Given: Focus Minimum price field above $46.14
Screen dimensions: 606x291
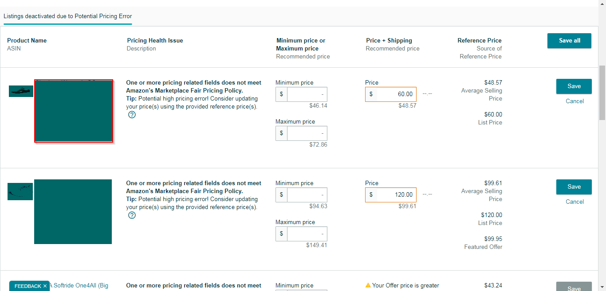Looking at the screenshot, I should point(307,94).
